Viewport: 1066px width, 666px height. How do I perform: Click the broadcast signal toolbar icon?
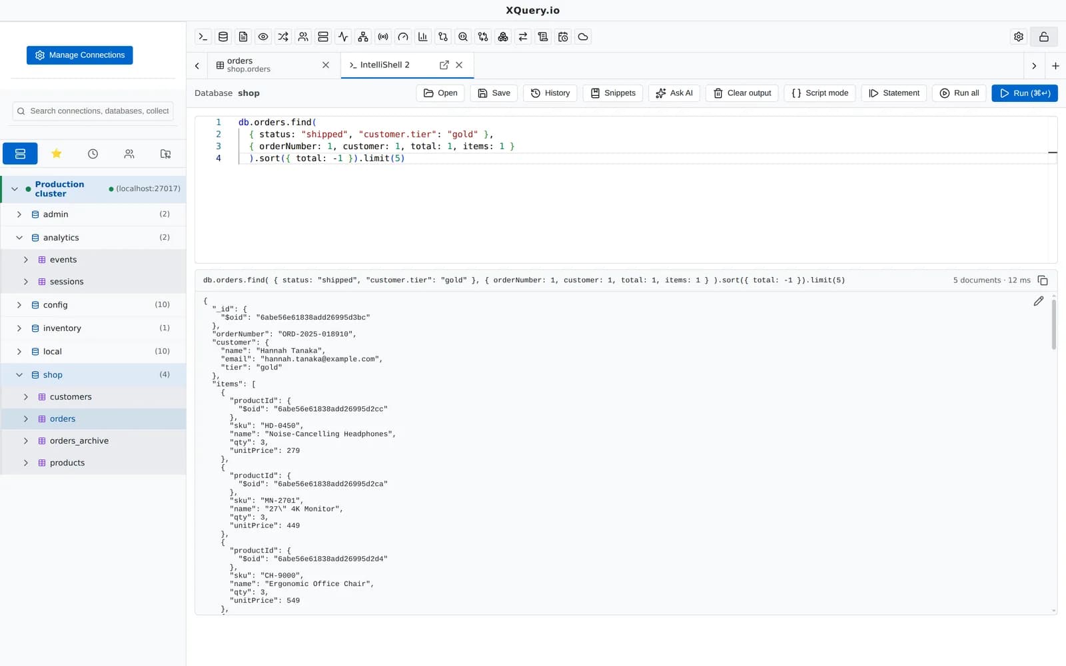[x=383, y=37]
